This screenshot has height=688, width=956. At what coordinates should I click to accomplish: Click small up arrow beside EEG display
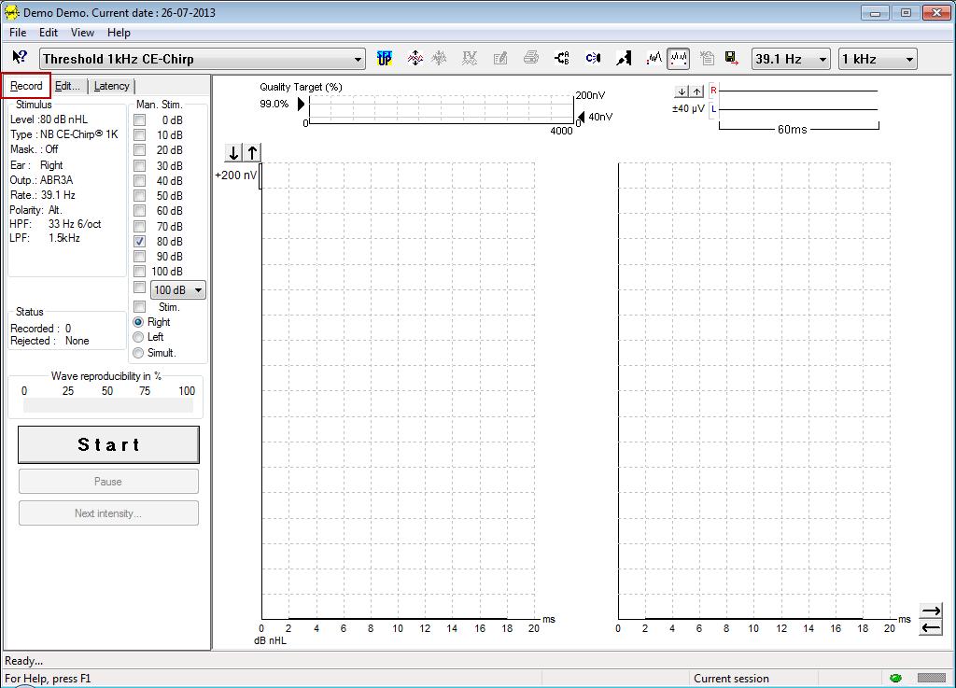click(696, 91)
